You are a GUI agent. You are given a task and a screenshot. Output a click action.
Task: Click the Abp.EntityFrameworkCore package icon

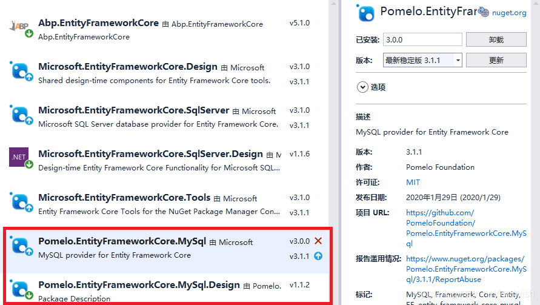[x=21, y=29]
